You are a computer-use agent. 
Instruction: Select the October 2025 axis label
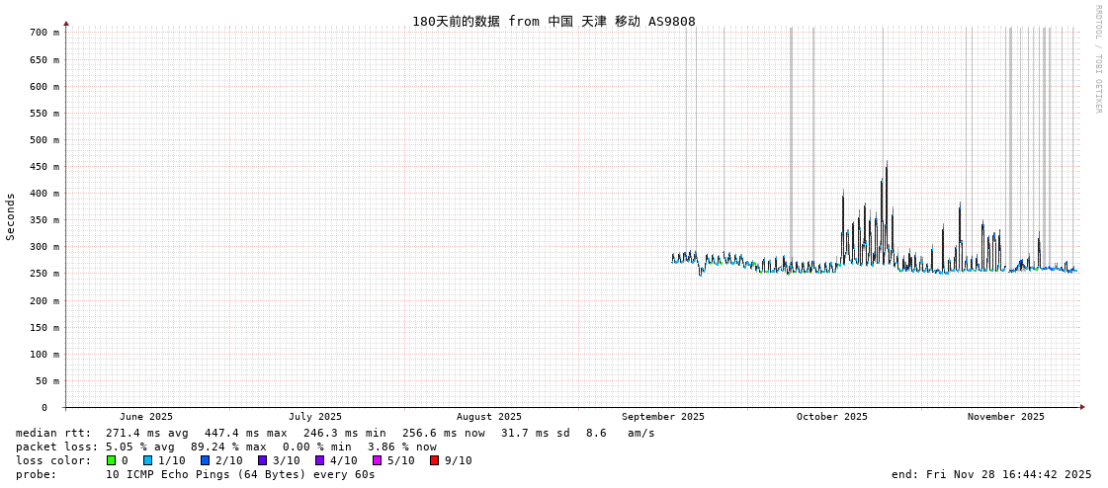(831, 417)
